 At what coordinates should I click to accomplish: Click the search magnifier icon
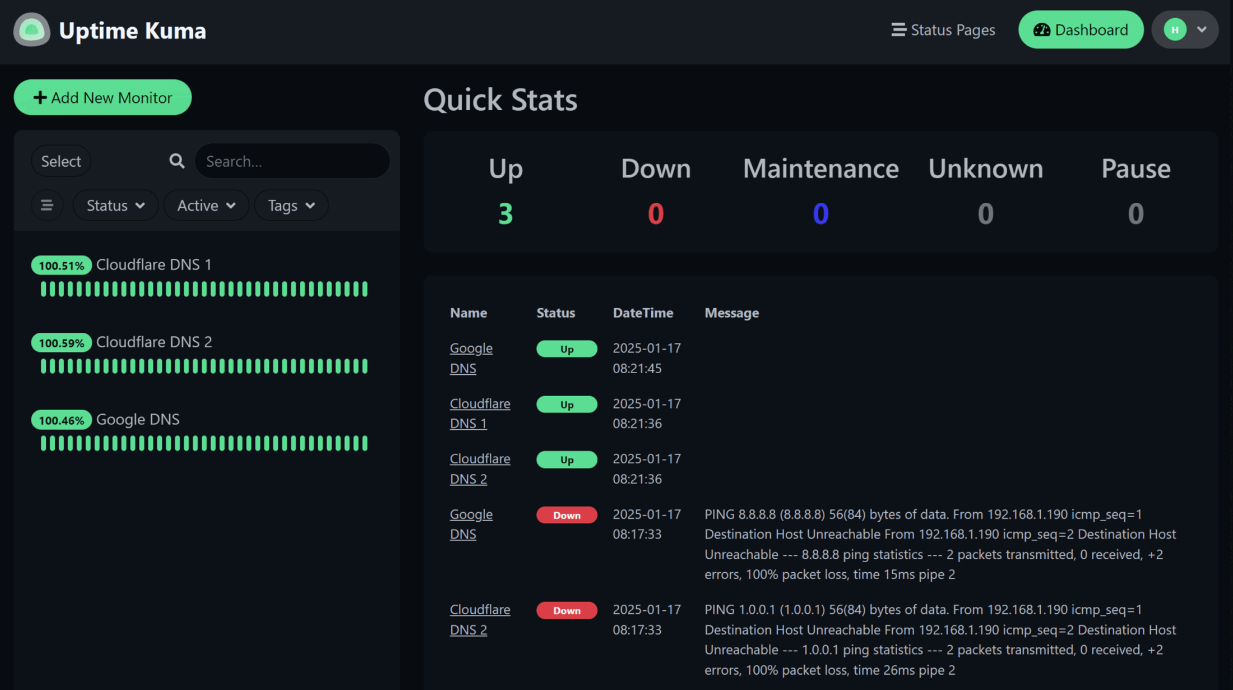coord(177,161)
